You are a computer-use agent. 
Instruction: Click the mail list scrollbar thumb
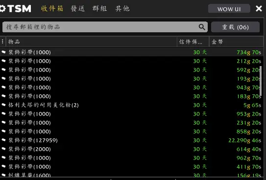261,81
